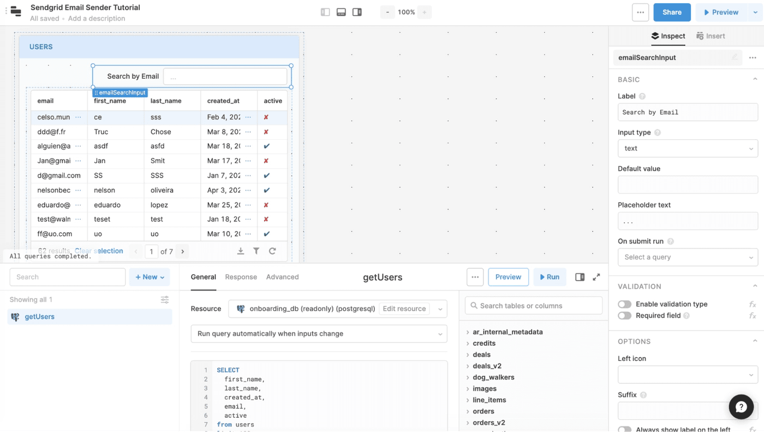Viewport: 764px width, 432px height.
Task: Run the getUsers query
Action: coord(550,277)
